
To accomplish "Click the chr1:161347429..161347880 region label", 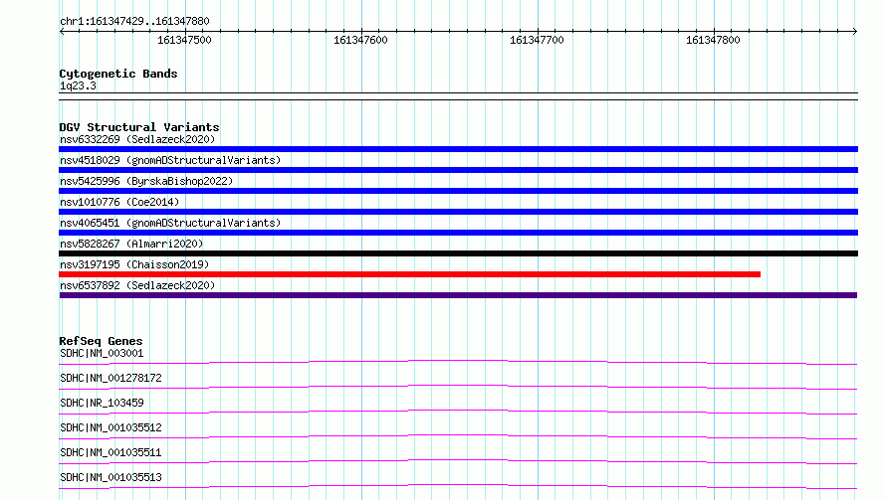I will point(134,22).
